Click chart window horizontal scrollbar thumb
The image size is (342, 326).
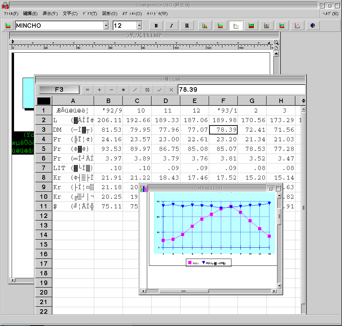[x=184, y=291]
